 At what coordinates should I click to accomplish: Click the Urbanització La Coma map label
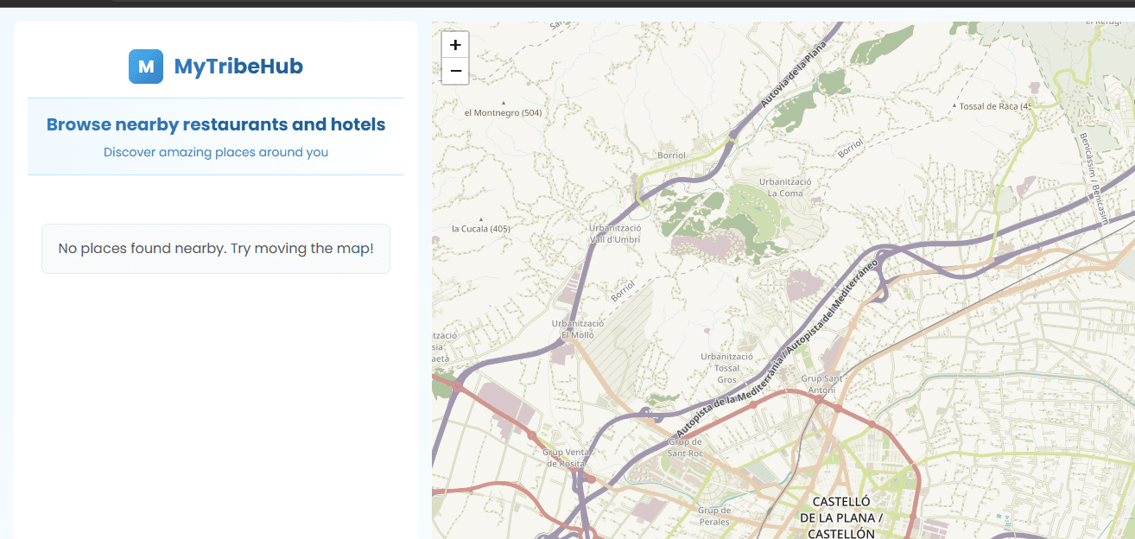click(784, 187)
